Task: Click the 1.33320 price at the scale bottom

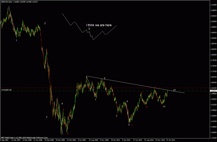Action: point(214,138)
